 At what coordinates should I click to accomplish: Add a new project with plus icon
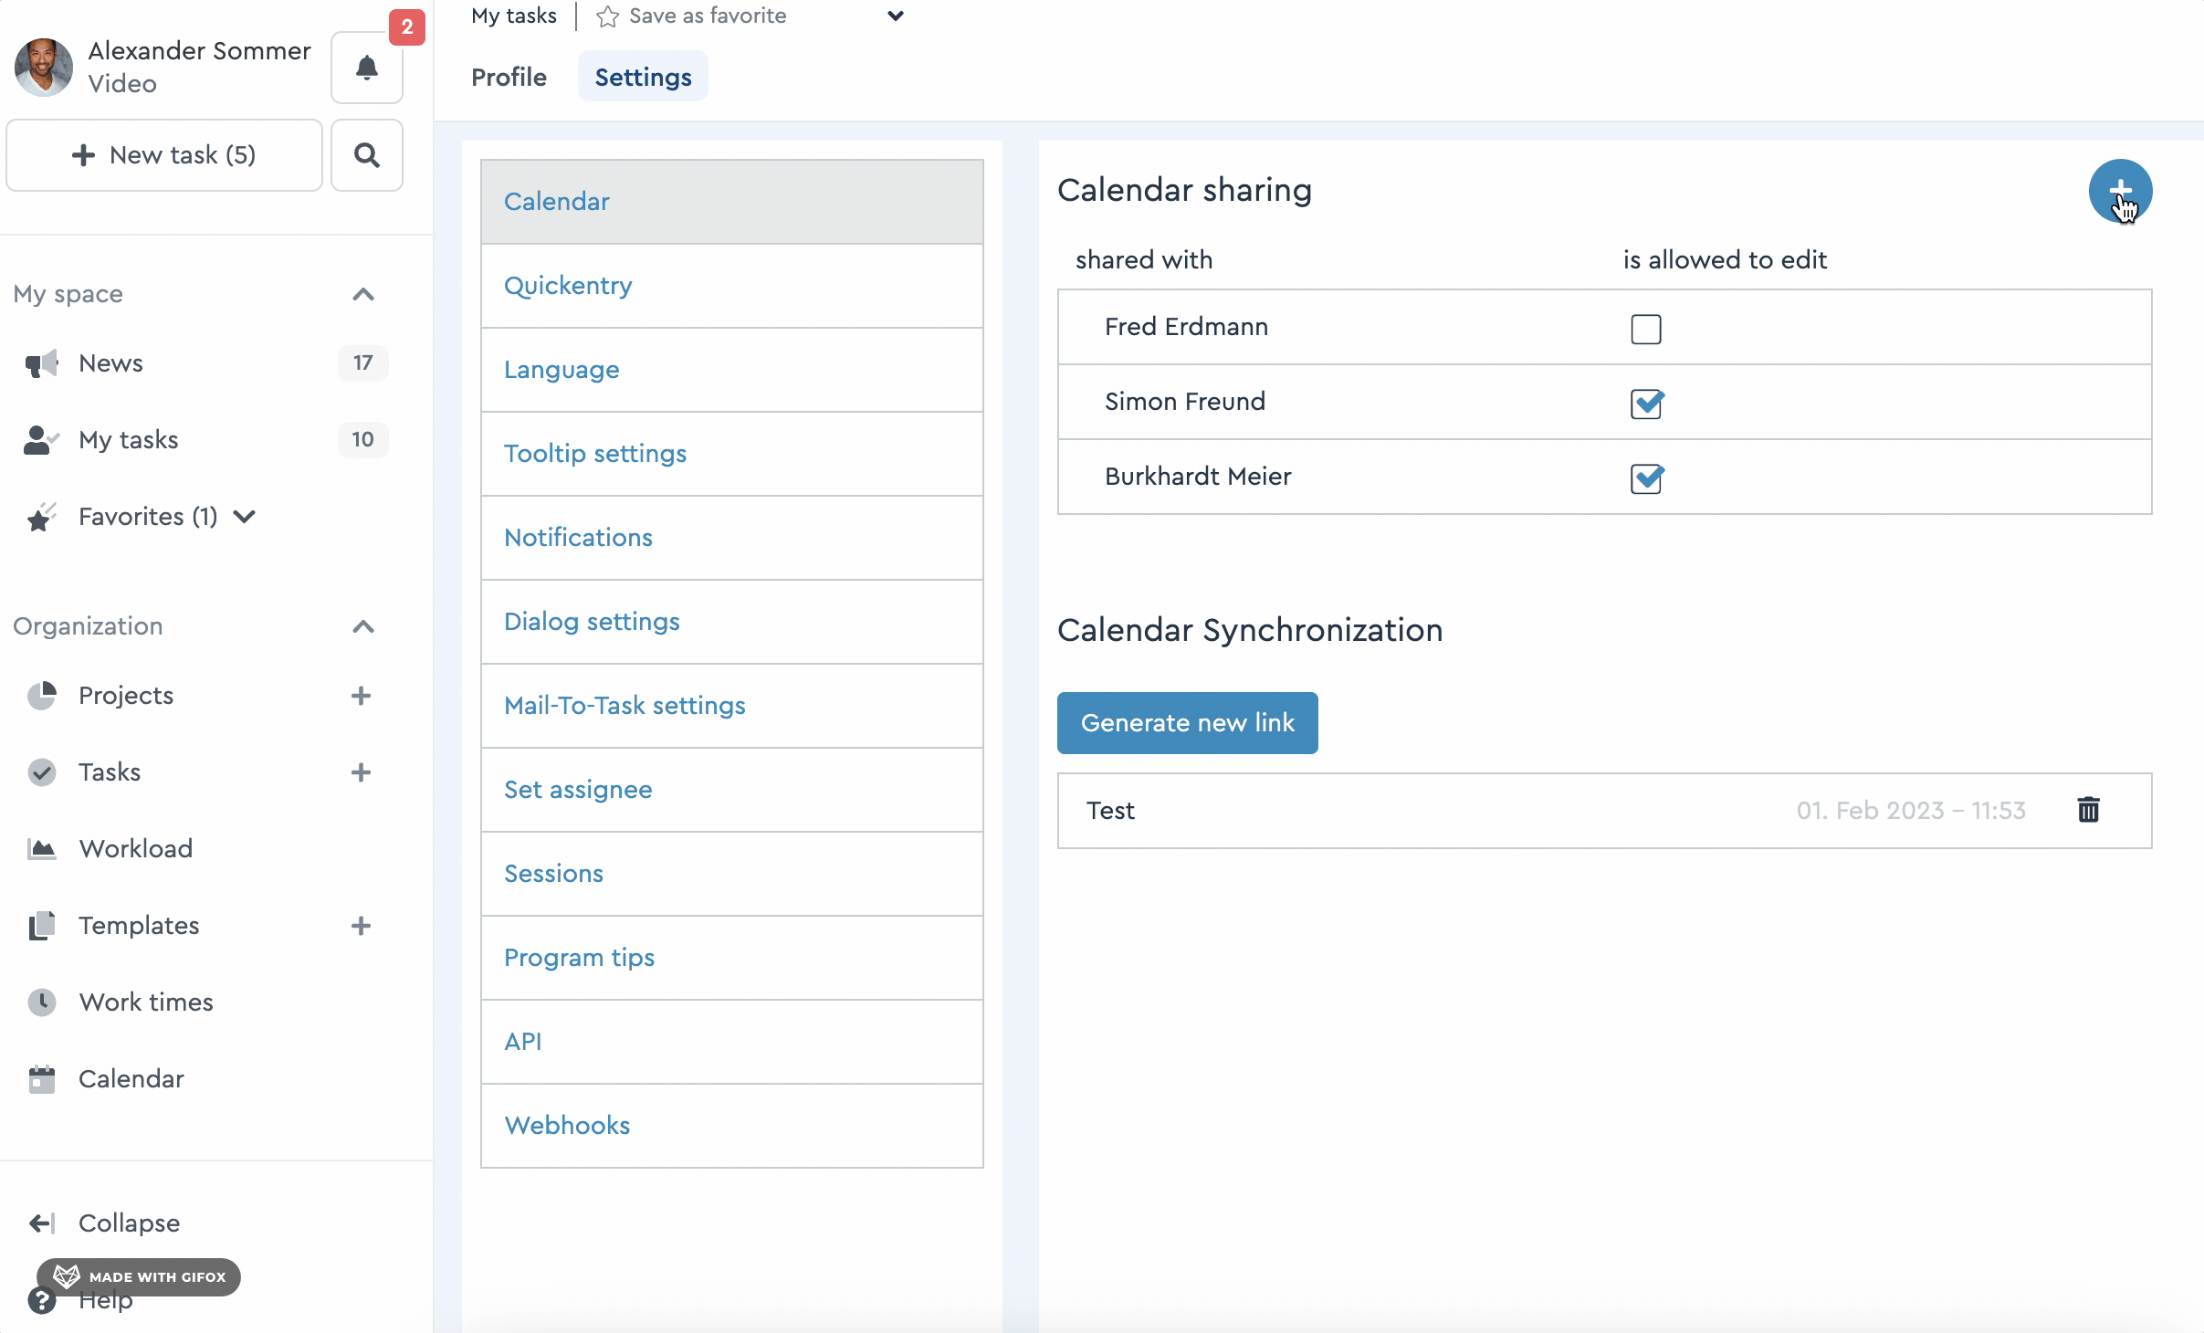point(361,696)
